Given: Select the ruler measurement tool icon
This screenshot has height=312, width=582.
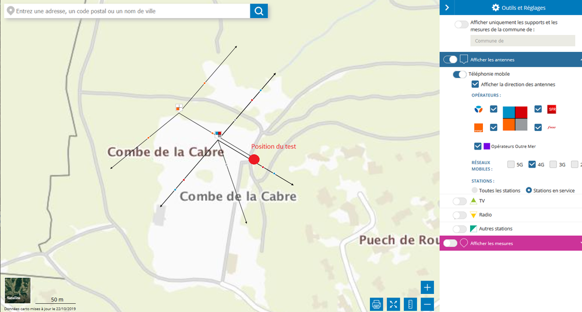Looking at the screenshot, I should click(410, 304).
